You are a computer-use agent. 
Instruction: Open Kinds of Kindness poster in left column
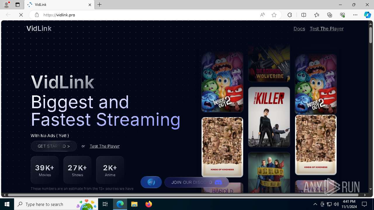[x=222, y=147]
